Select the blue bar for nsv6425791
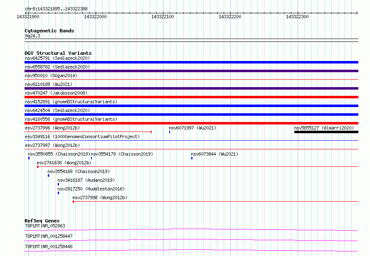 191,62
